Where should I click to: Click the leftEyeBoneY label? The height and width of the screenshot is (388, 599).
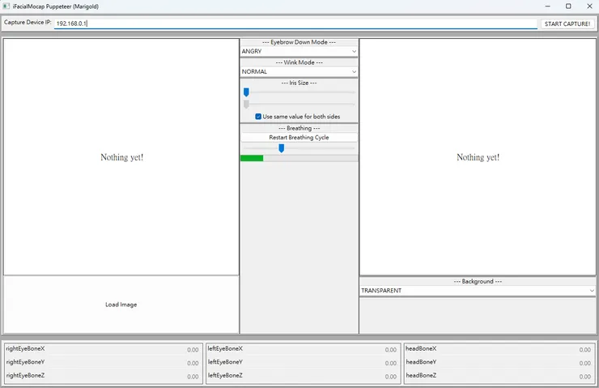click(x=225, y=362)
